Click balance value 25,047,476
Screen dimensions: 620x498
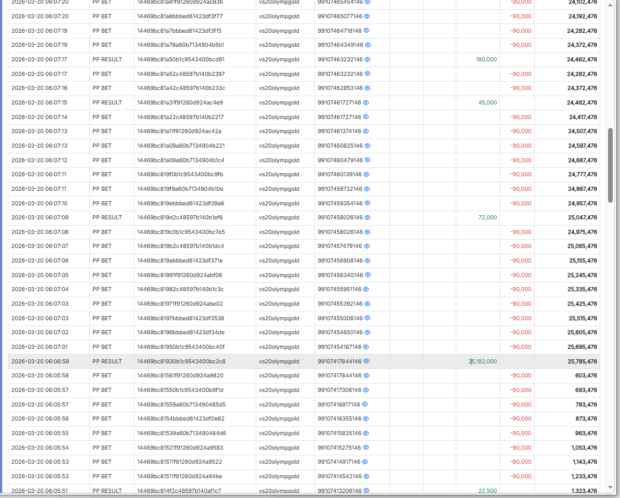(583, 218)
